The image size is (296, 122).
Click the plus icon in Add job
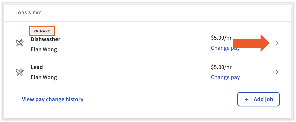246,99
